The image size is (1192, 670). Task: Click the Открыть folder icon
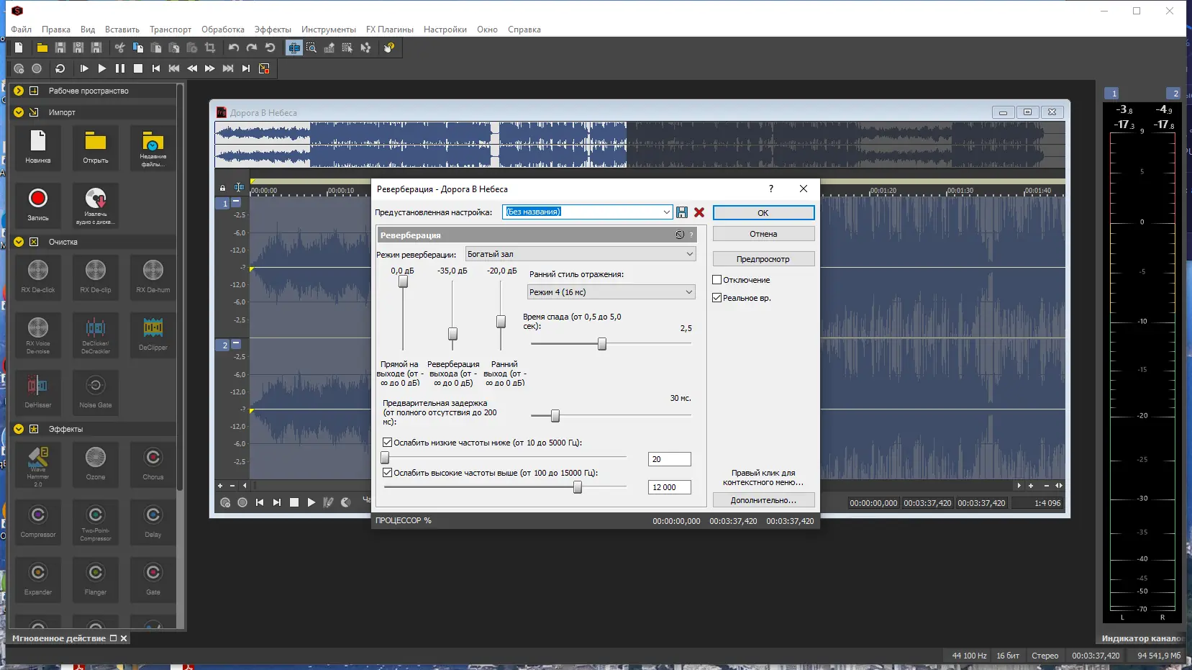coord(96,147)
